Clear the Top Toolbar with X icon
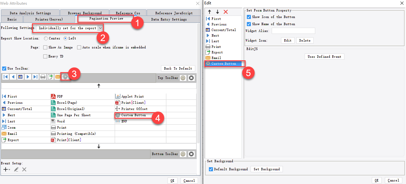 [191, 78]
